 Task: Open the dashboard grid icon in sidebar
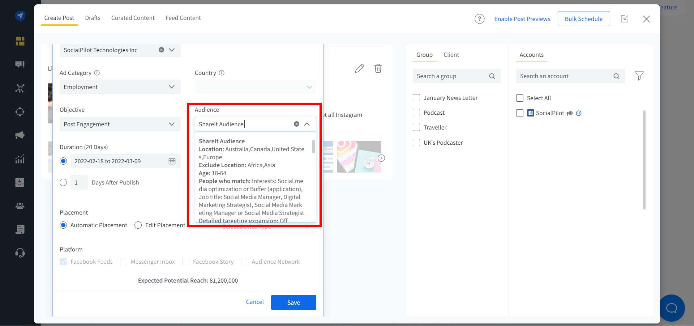[20, 41]
